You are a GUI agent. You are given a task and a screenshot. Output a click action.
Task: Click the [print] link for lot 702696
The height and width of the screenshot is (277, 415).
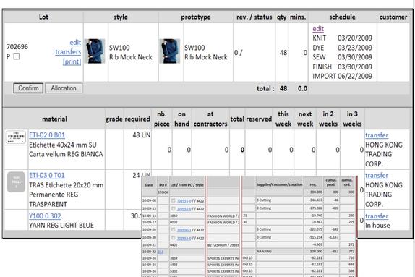coord(72,61)
